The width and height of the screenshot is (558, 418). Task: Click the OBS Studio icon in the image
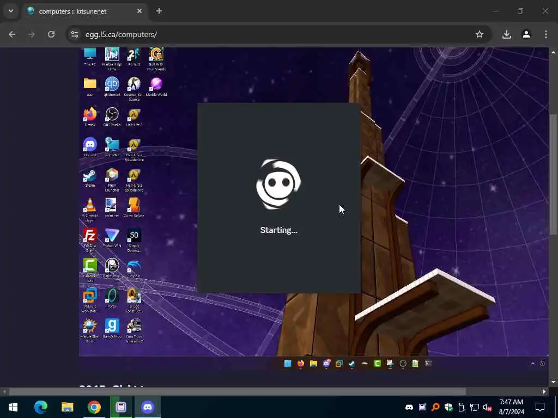point(112,117)
